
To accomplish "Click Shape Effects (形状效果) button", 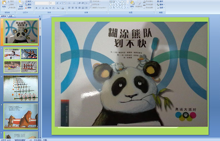I will (x=149, y=8).
